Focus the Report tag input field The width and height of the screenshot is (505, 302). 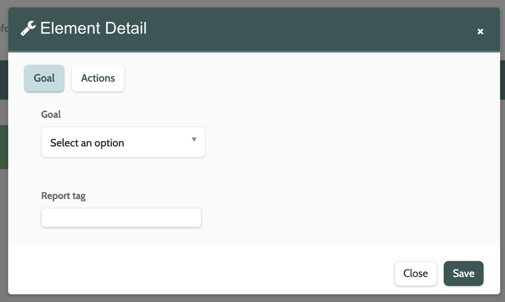[x=121, y=217]
